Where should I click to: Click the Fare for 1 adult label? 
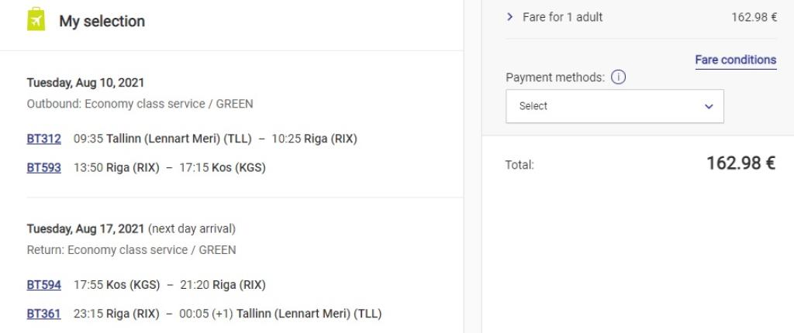click(562, 17)
